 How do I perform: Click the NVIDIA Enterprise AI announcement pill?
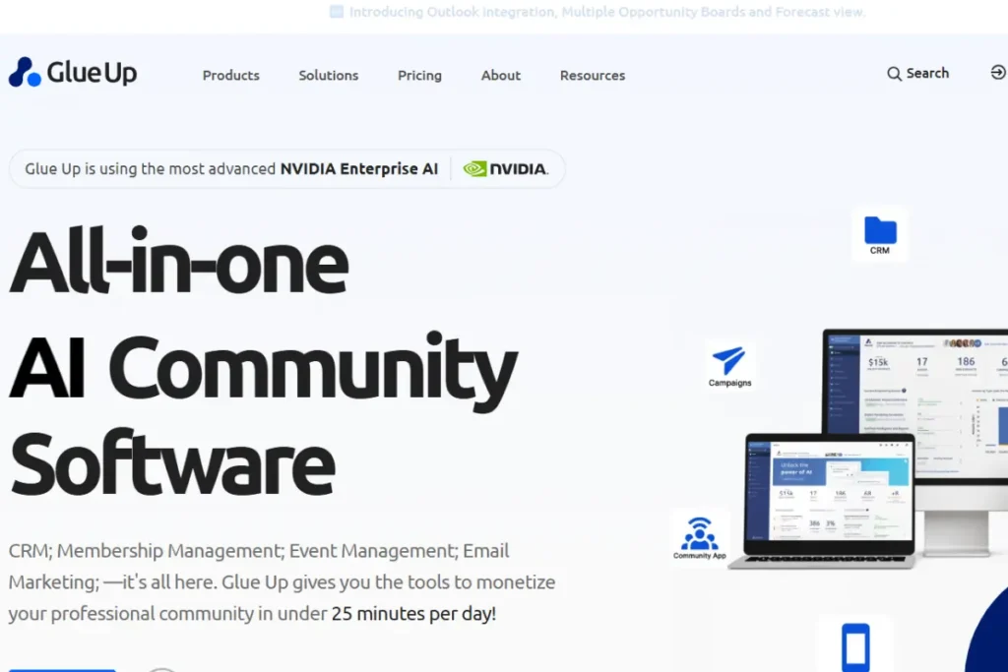click(286, 168)
